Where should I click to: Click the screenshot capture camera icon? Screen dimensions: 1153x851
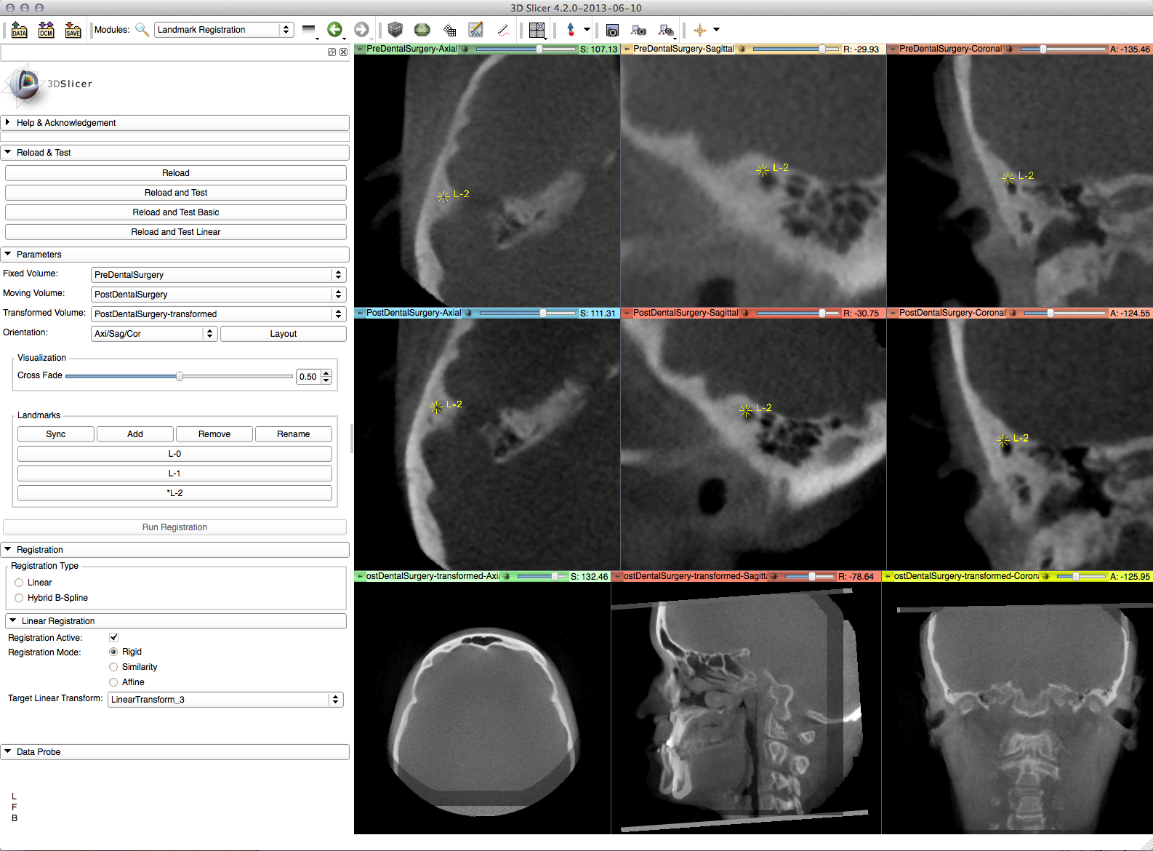coord(612,30)
